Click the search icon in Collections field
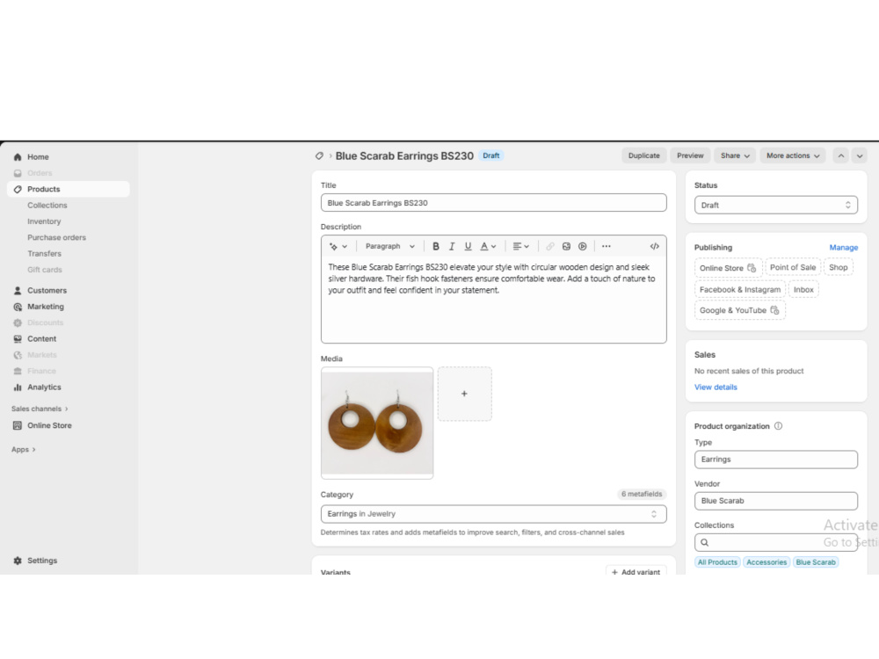This screenshot has height=659, width=879. [x=705, y=542]
